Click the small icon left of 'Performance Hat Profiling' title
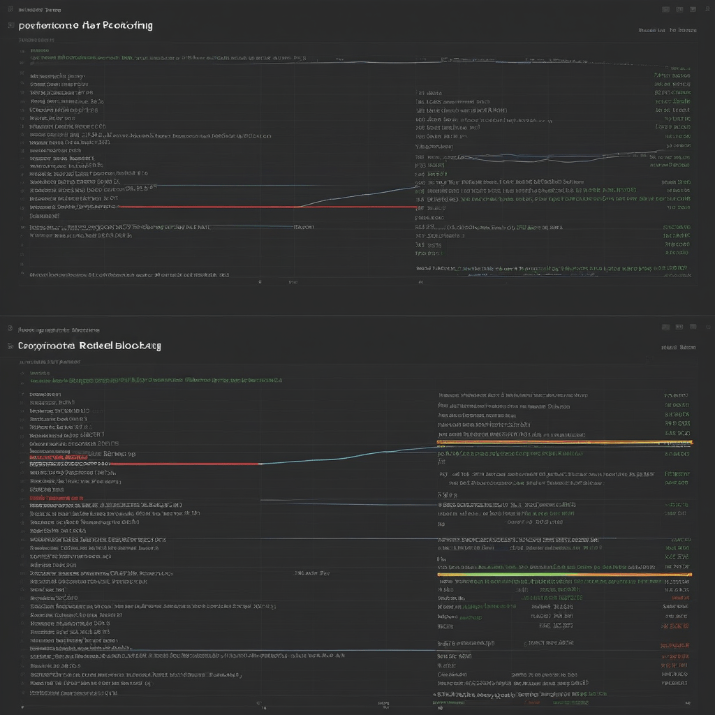This screenshot has width=715, height=715. 9,24
